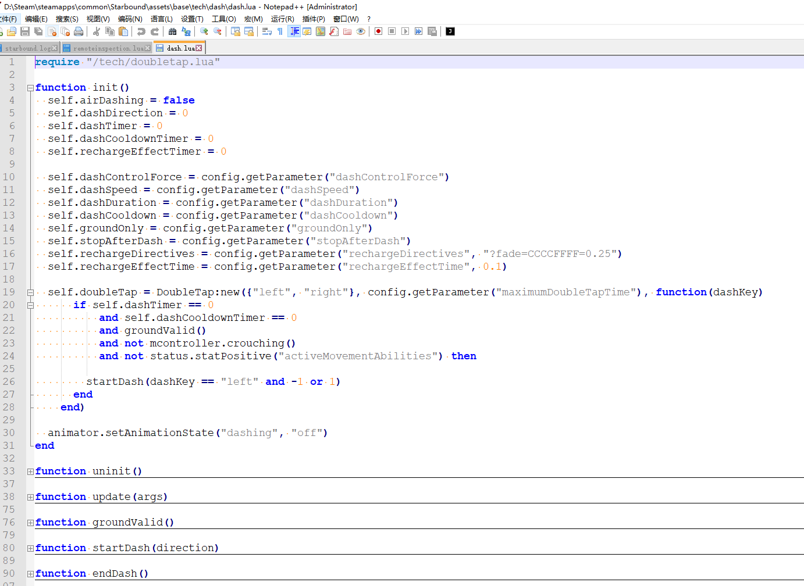Click the Save All toolbar icon
The image size is (804, 586).
pos(38,31)
